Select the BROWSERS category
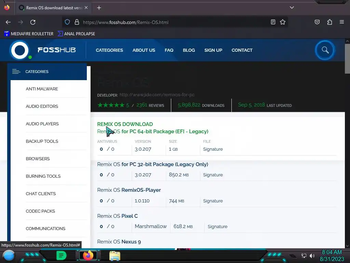This screenshot has height=263, width=350. [38, 159]
